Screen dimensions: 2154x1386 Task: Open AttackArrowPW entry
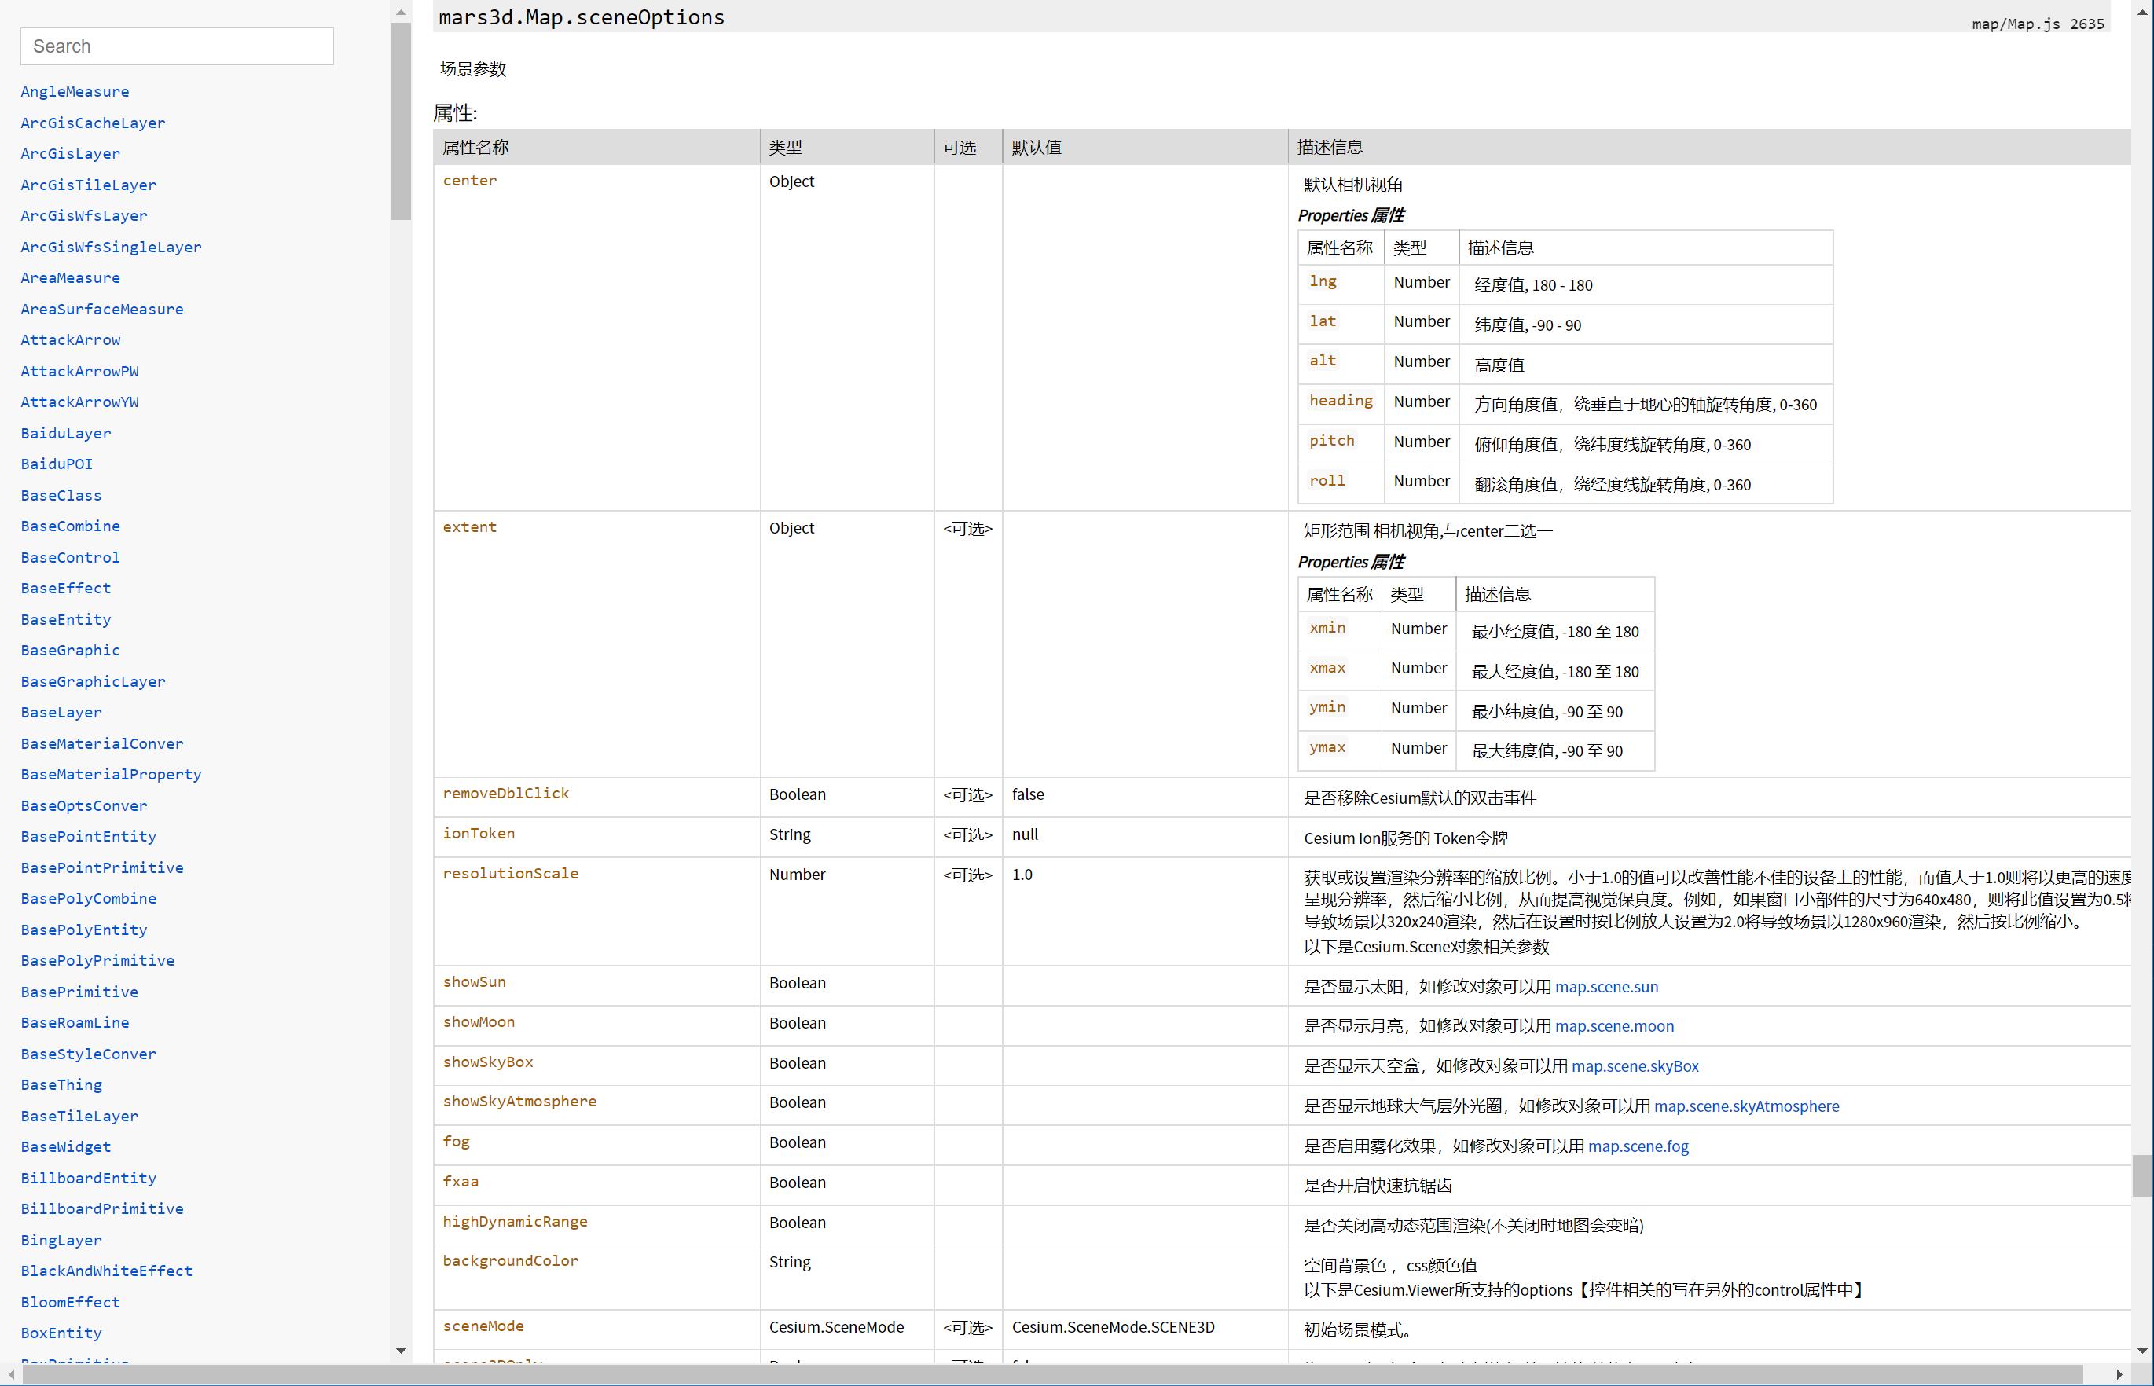(79, 371)
